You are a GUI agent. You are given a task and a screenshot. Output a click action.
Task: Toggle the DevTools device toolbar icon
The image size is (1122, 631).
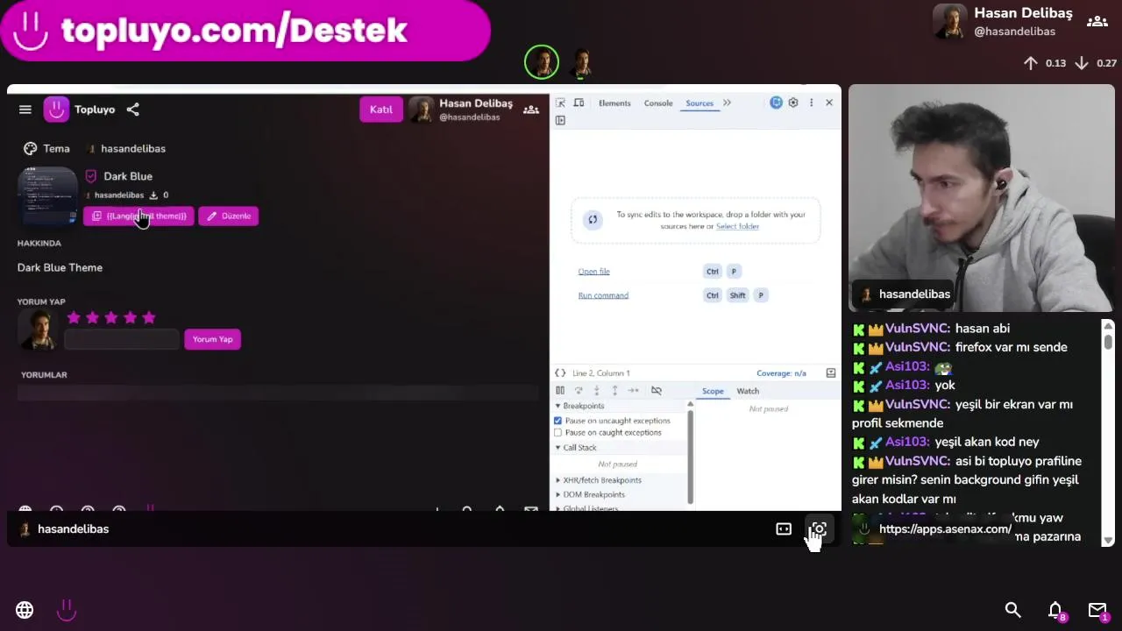579,103
